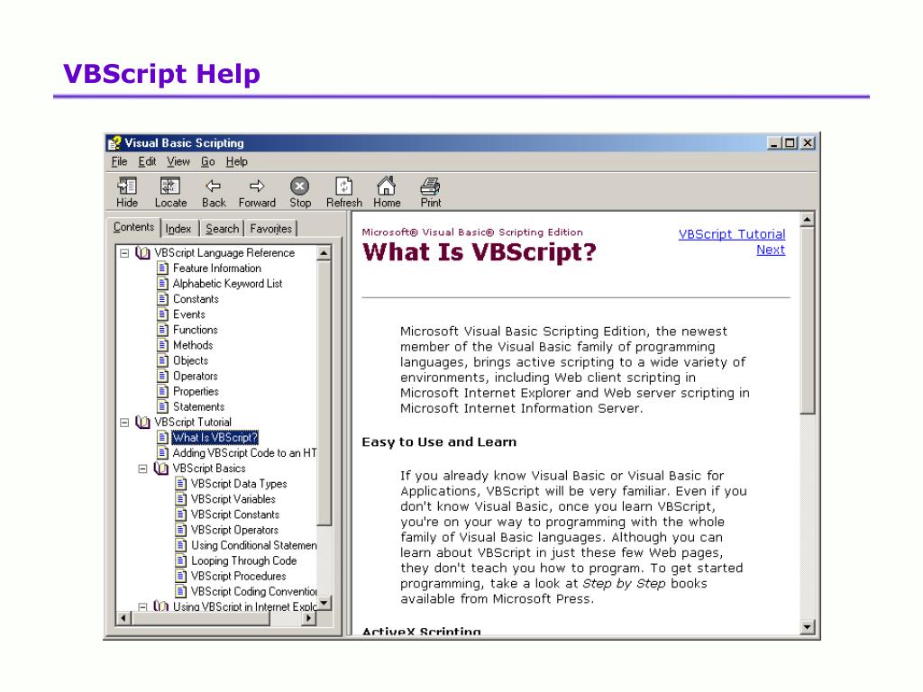This screenshot has width=923, height=692.
Task: Open the Go menu
Action: [208, 162]
